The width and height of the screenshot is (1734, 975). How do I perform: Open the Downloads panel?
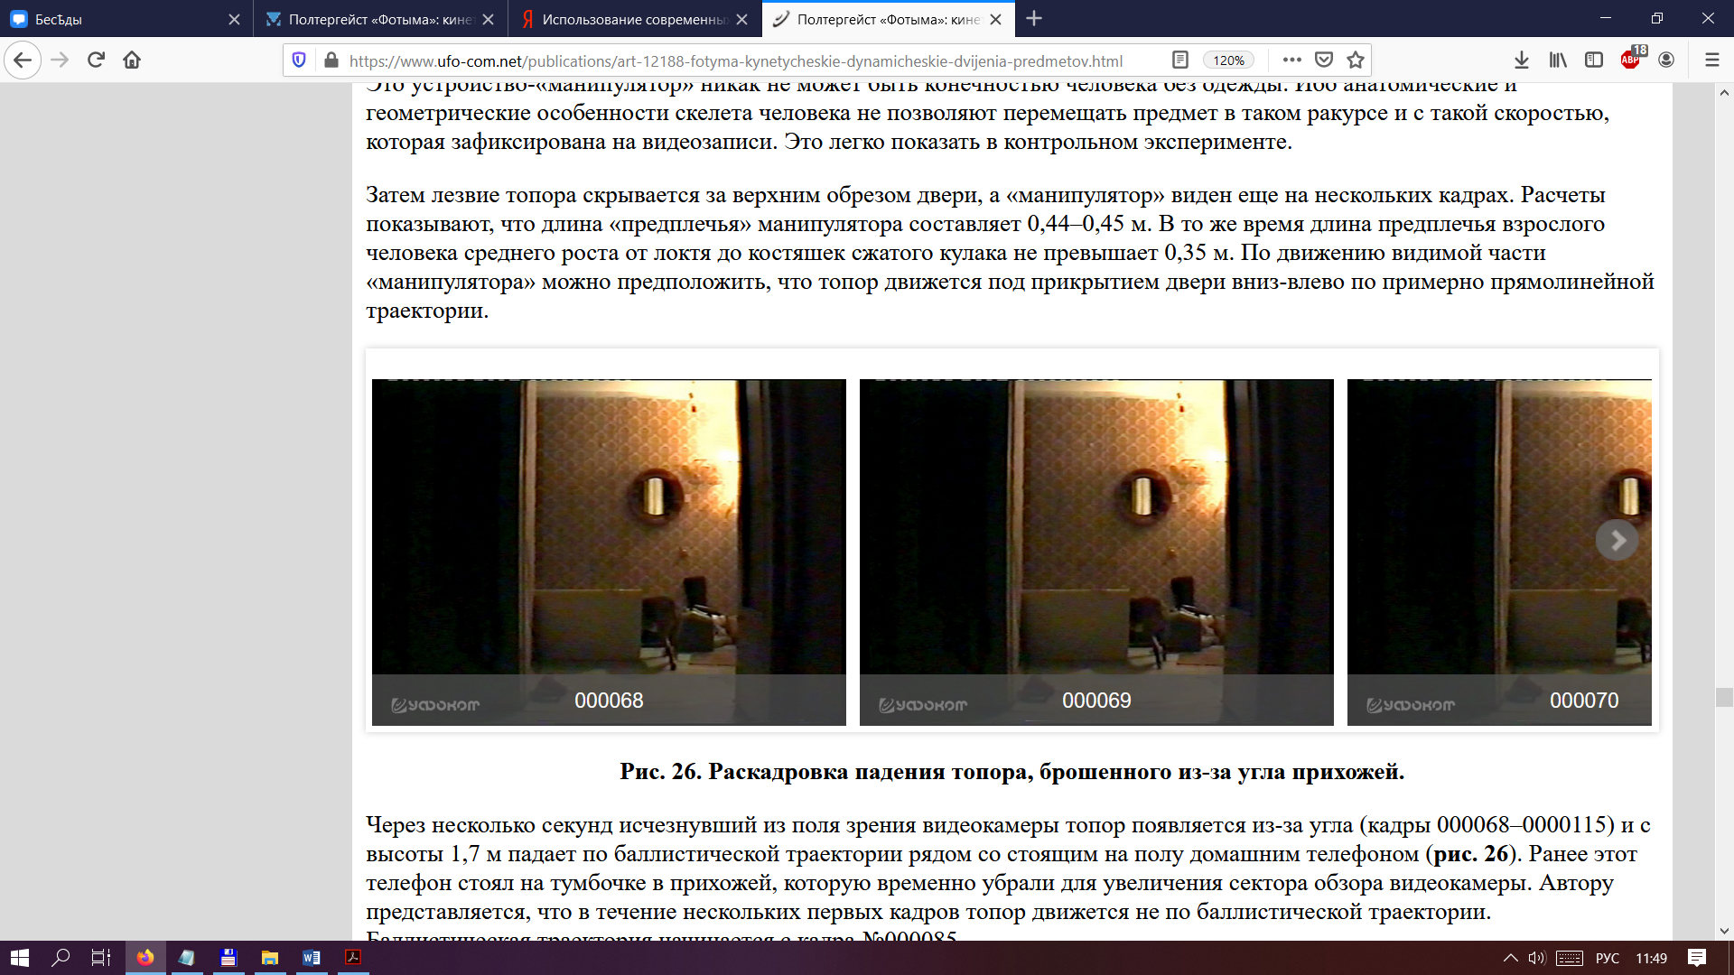tap(1521, 60)
